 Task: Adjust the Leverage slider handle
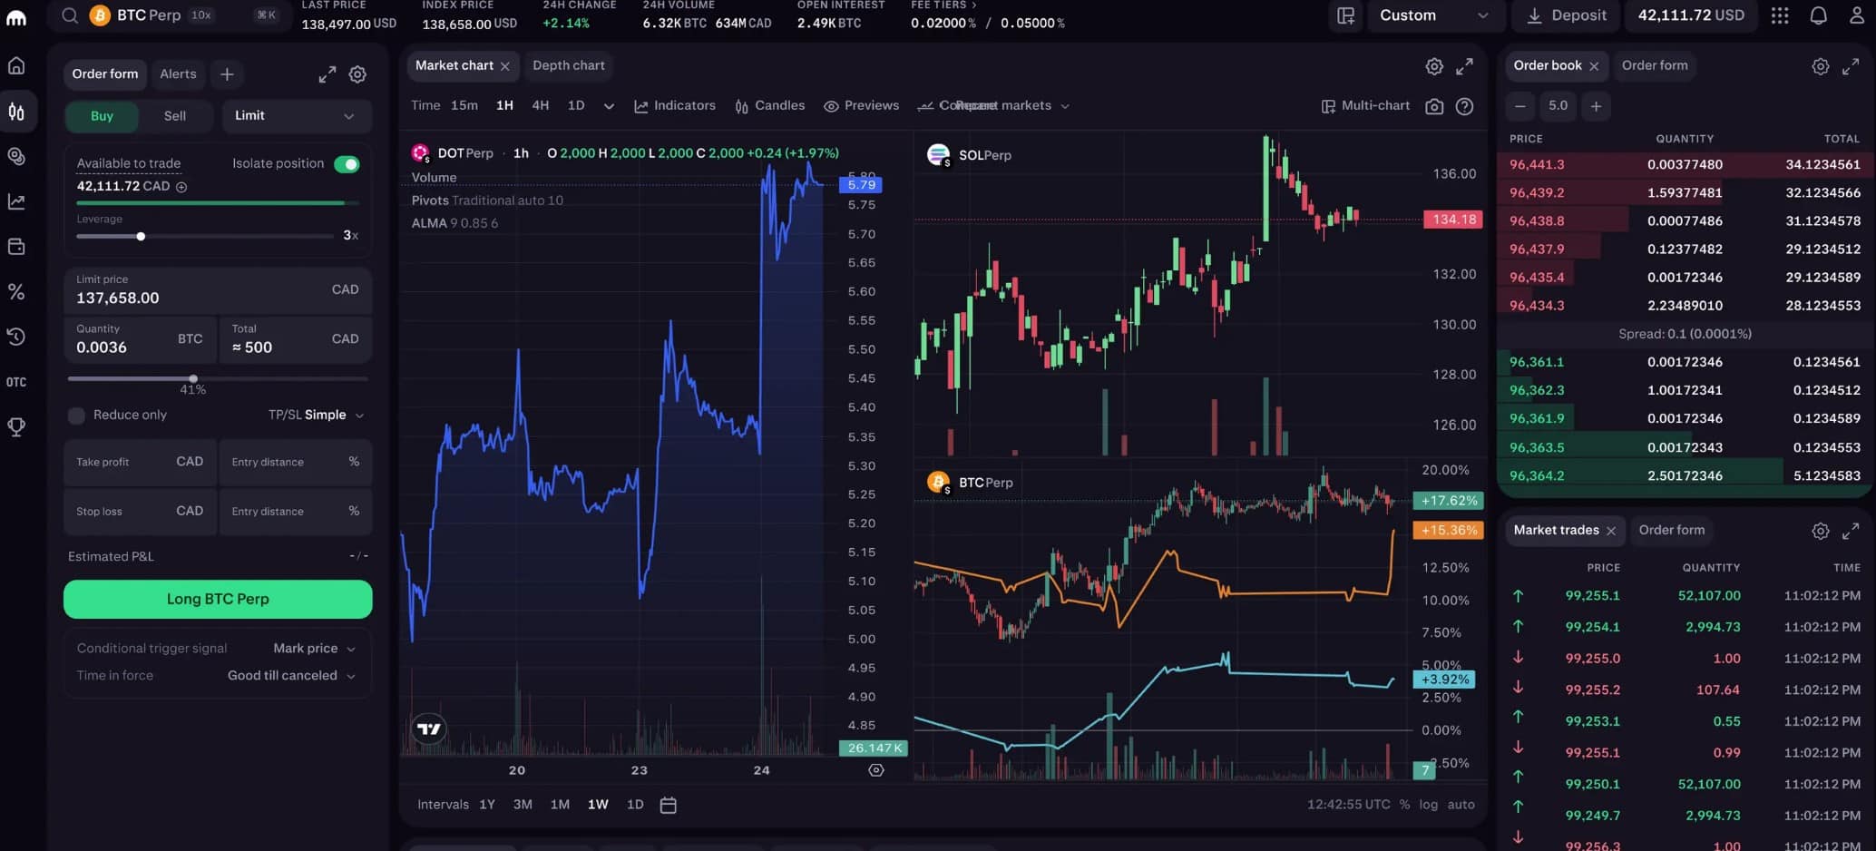[x=141, y=237]
